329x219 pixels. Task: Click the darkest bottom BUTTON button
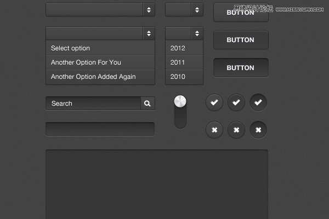point(241,68)
